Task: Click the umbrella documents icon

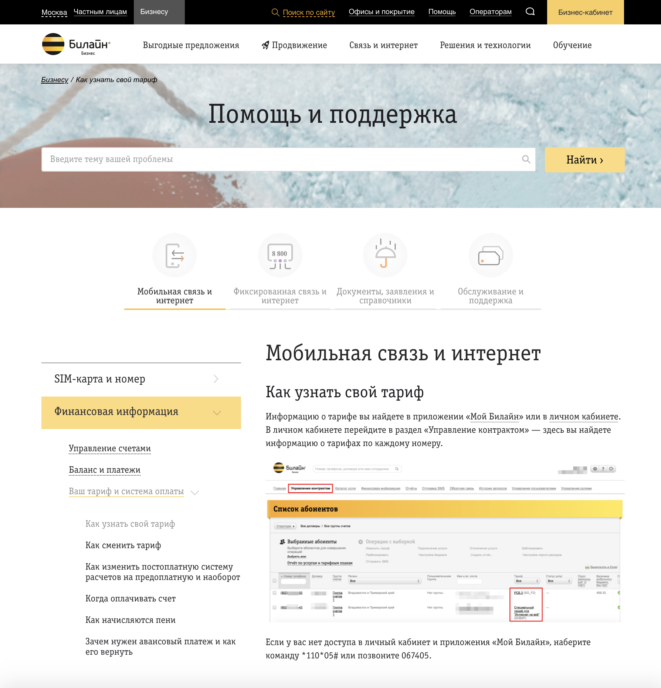Action: 385,255
